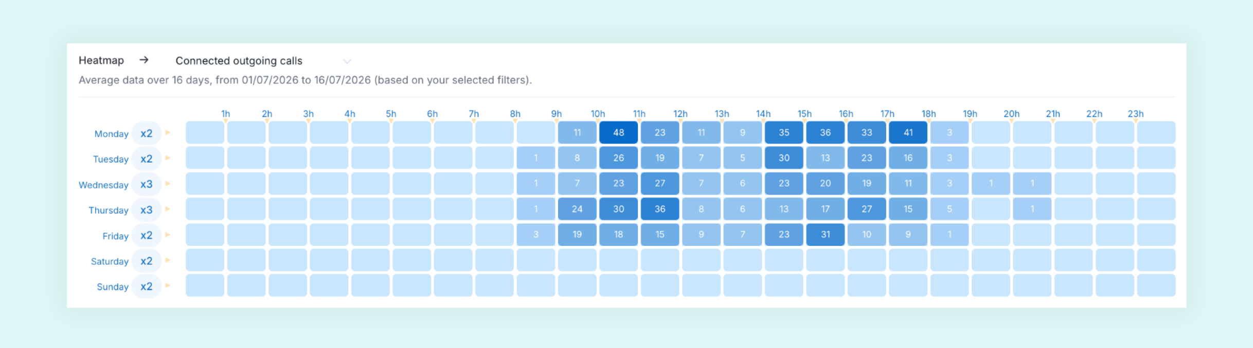1253x348 pixels.
Task: Click the Wednesday day label
Action: tap(103, 185)
